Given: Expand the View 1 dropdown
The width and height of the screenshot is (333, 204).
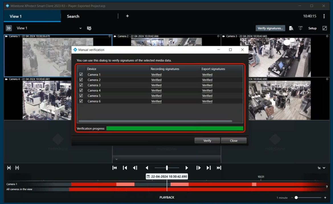Looking at the screenshot, I should 80,28.
